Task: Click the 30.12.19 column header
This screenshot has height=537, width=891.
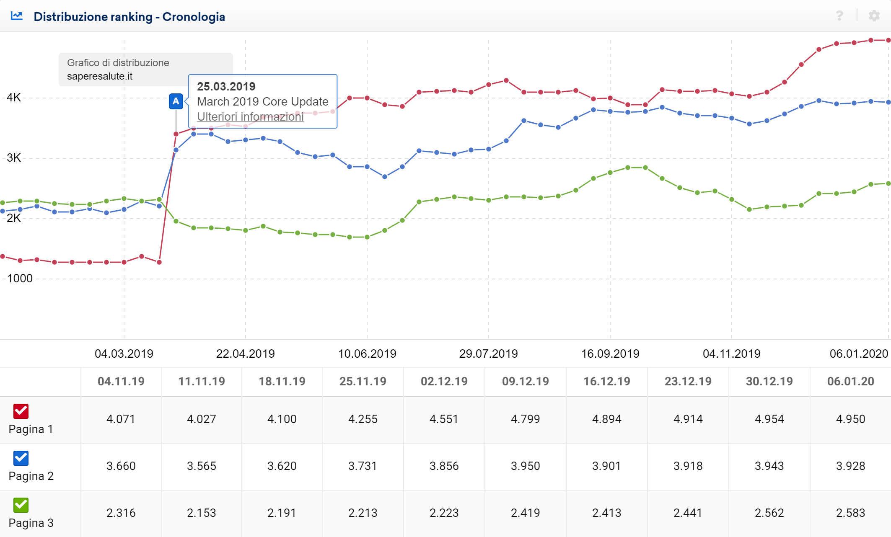Action: click(x=769, y=382)
